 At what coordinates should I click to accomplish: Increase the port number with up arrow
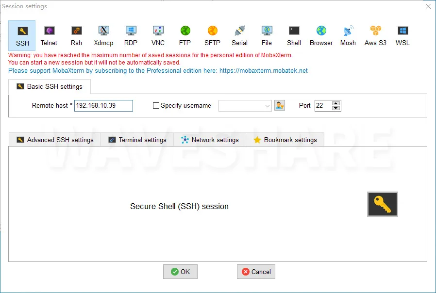point(336,103)
